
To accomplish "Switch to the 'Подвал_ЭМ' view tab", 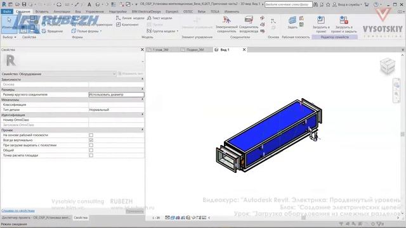I will click(195, 49).
